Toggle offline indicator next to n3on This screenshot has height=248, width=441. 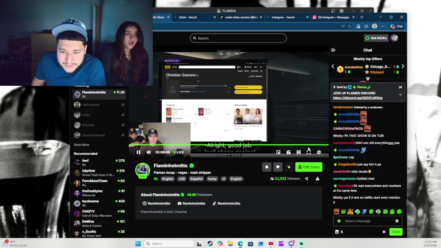point(123,115)
